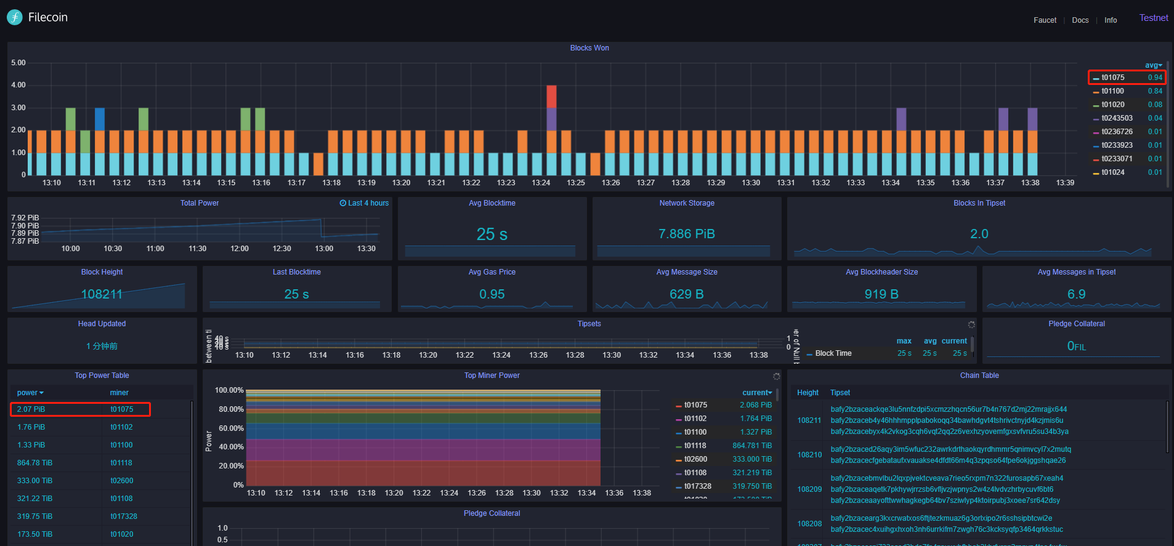Image resolution: width=1174 pixels, height=546 pixels.
Task: Click the 1.33 PiB power cell
Action: tap(31, 445)
